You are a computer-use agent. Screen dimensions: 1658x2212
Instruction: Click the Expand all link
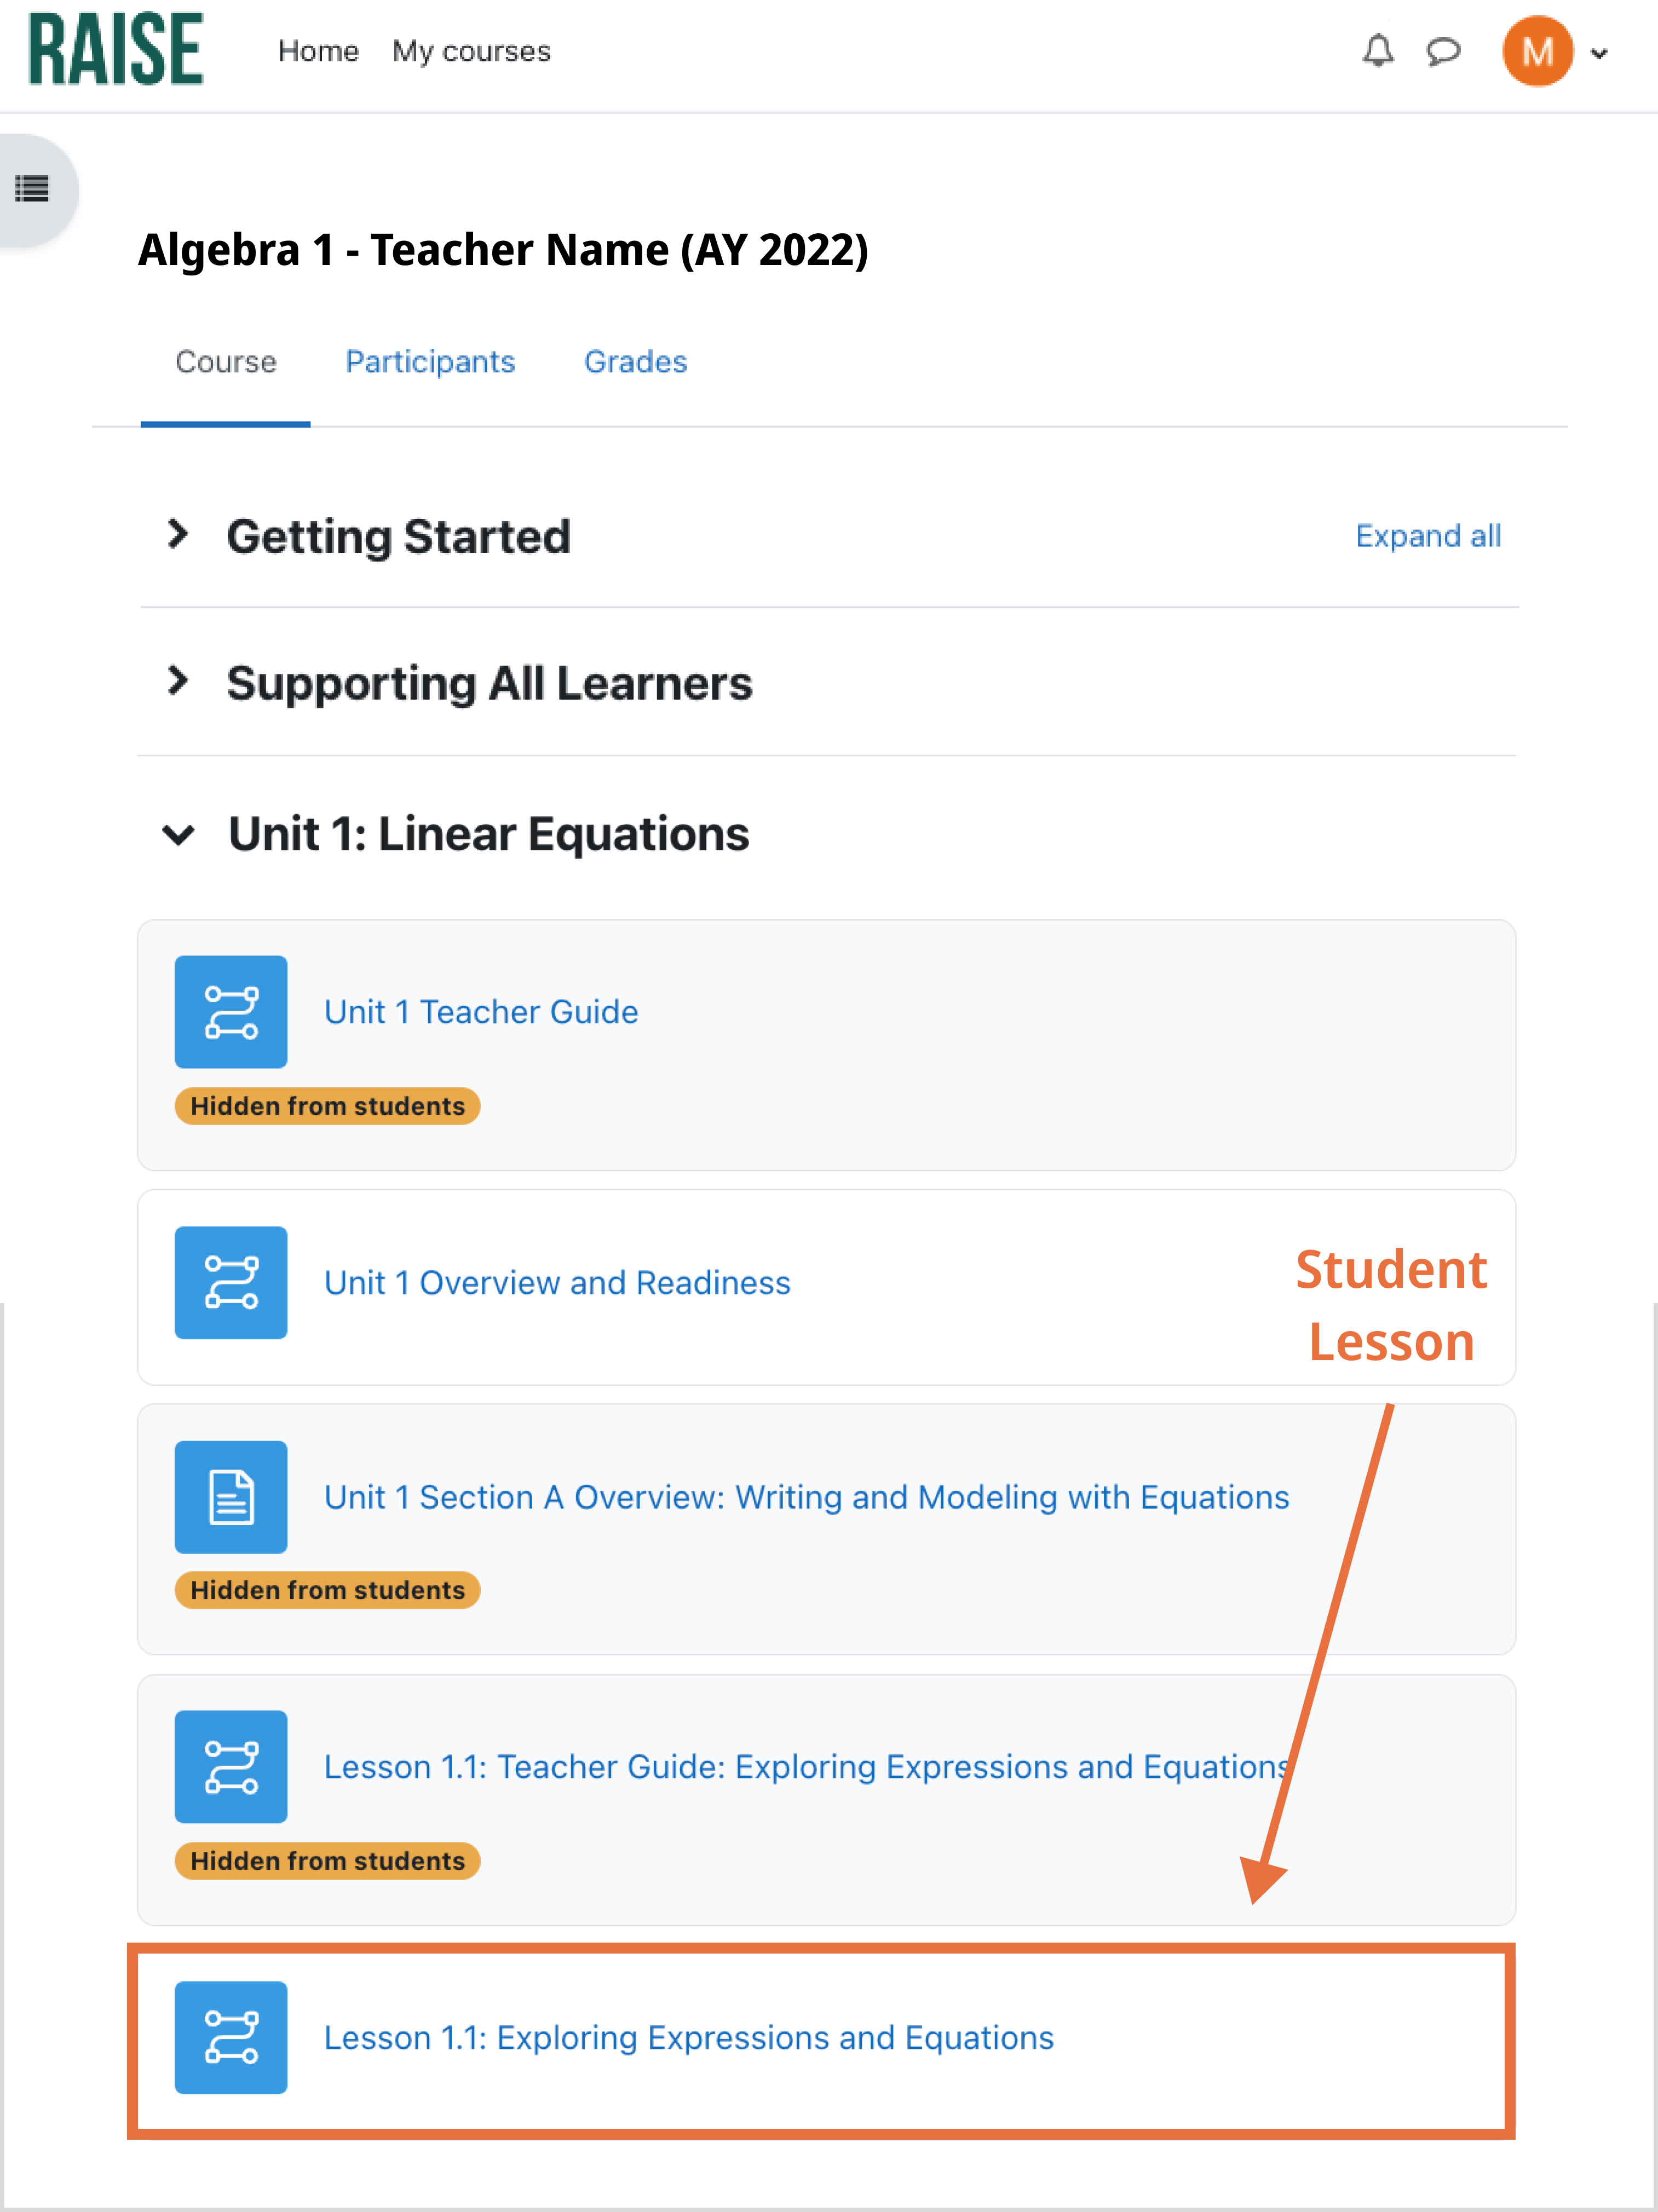(1428, 536)
